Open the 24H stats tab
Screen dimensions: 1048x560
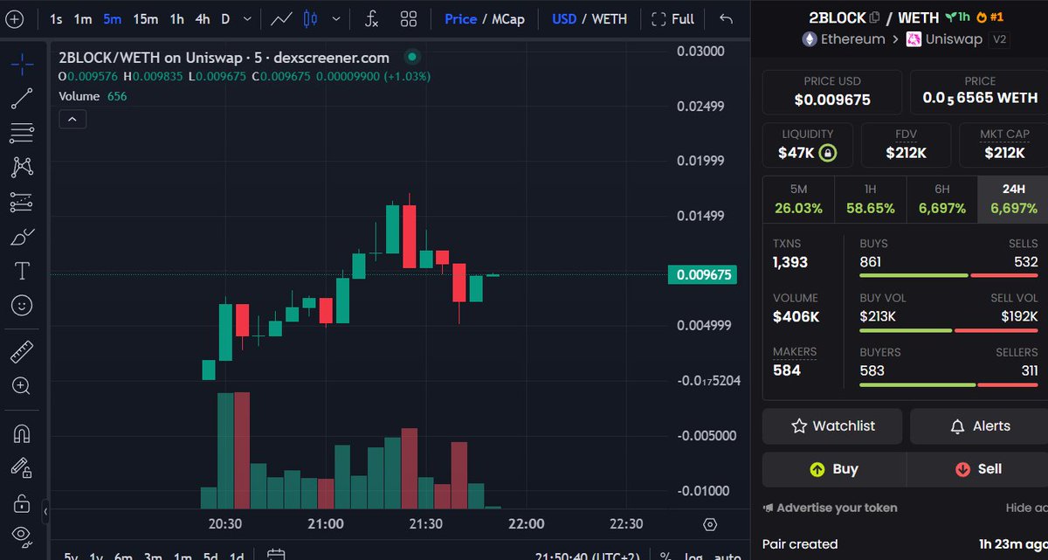click(1012, 199)
